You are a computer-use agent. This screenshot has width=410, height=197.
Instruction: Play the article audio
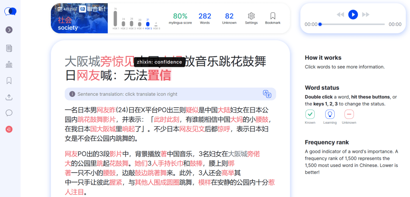click(x=353, y=14)
